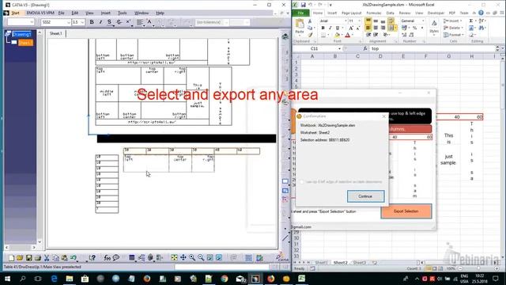This screenshot has height=285, width=506.
Task: Click the Excel Delete cells button
Action: coord(453,28)
